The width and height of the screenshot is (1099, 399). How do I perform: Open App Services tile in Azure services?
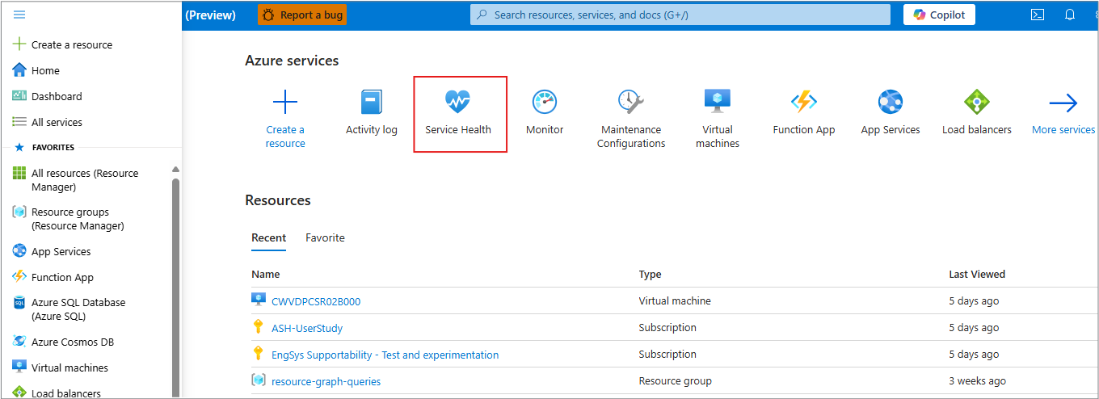pyautogui.click(x=891, y=112)
